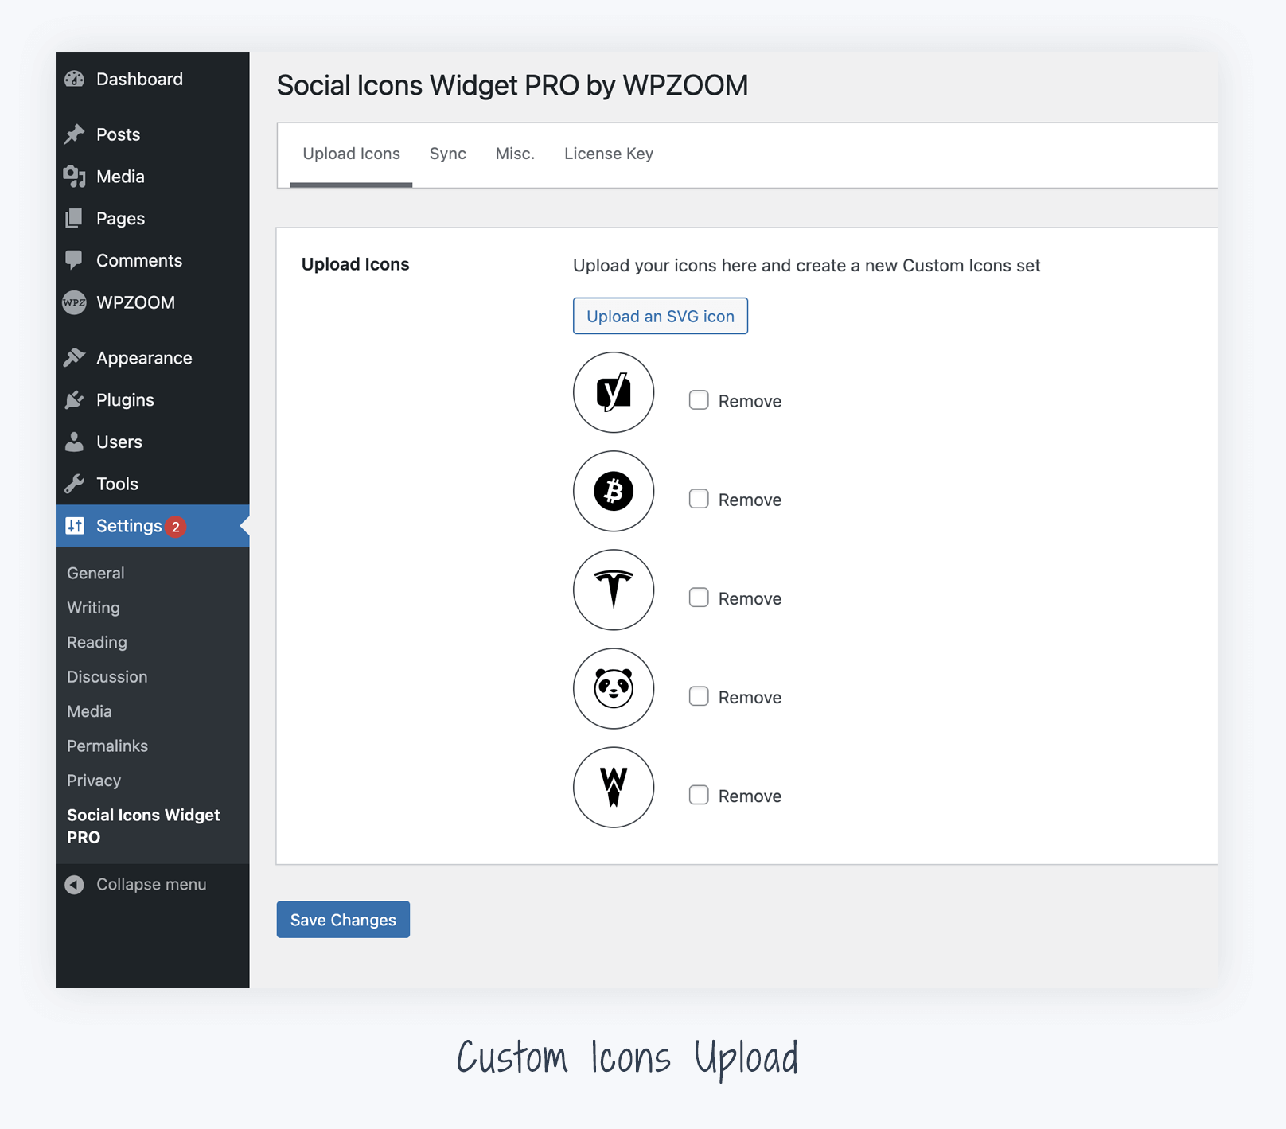Check Remove for the Tesla icon
Image resolution: width=1286 pixels, height=1129 pixels.
[699, 598]
